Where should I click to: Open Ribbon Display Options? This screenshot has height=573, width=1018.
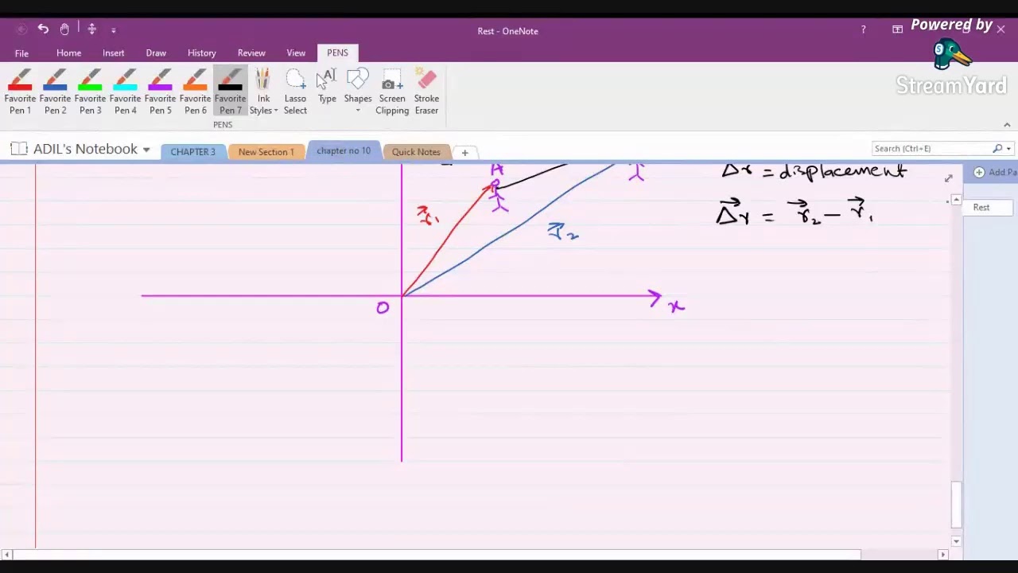[x=897, y=29]
